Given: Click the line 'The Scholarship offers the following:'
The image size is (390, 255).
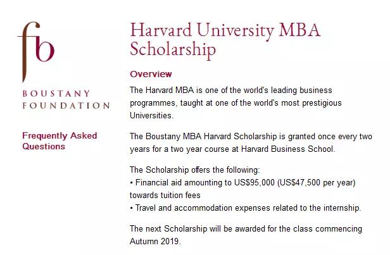Looking at the screenshot, I should click(195, 170).
